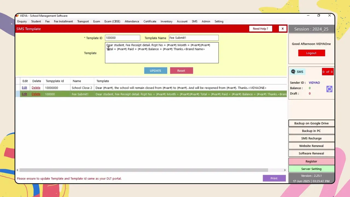The image size is (350, 197).
Task: Edit the Fee Submit1 template row
Action: pos(24,94)
